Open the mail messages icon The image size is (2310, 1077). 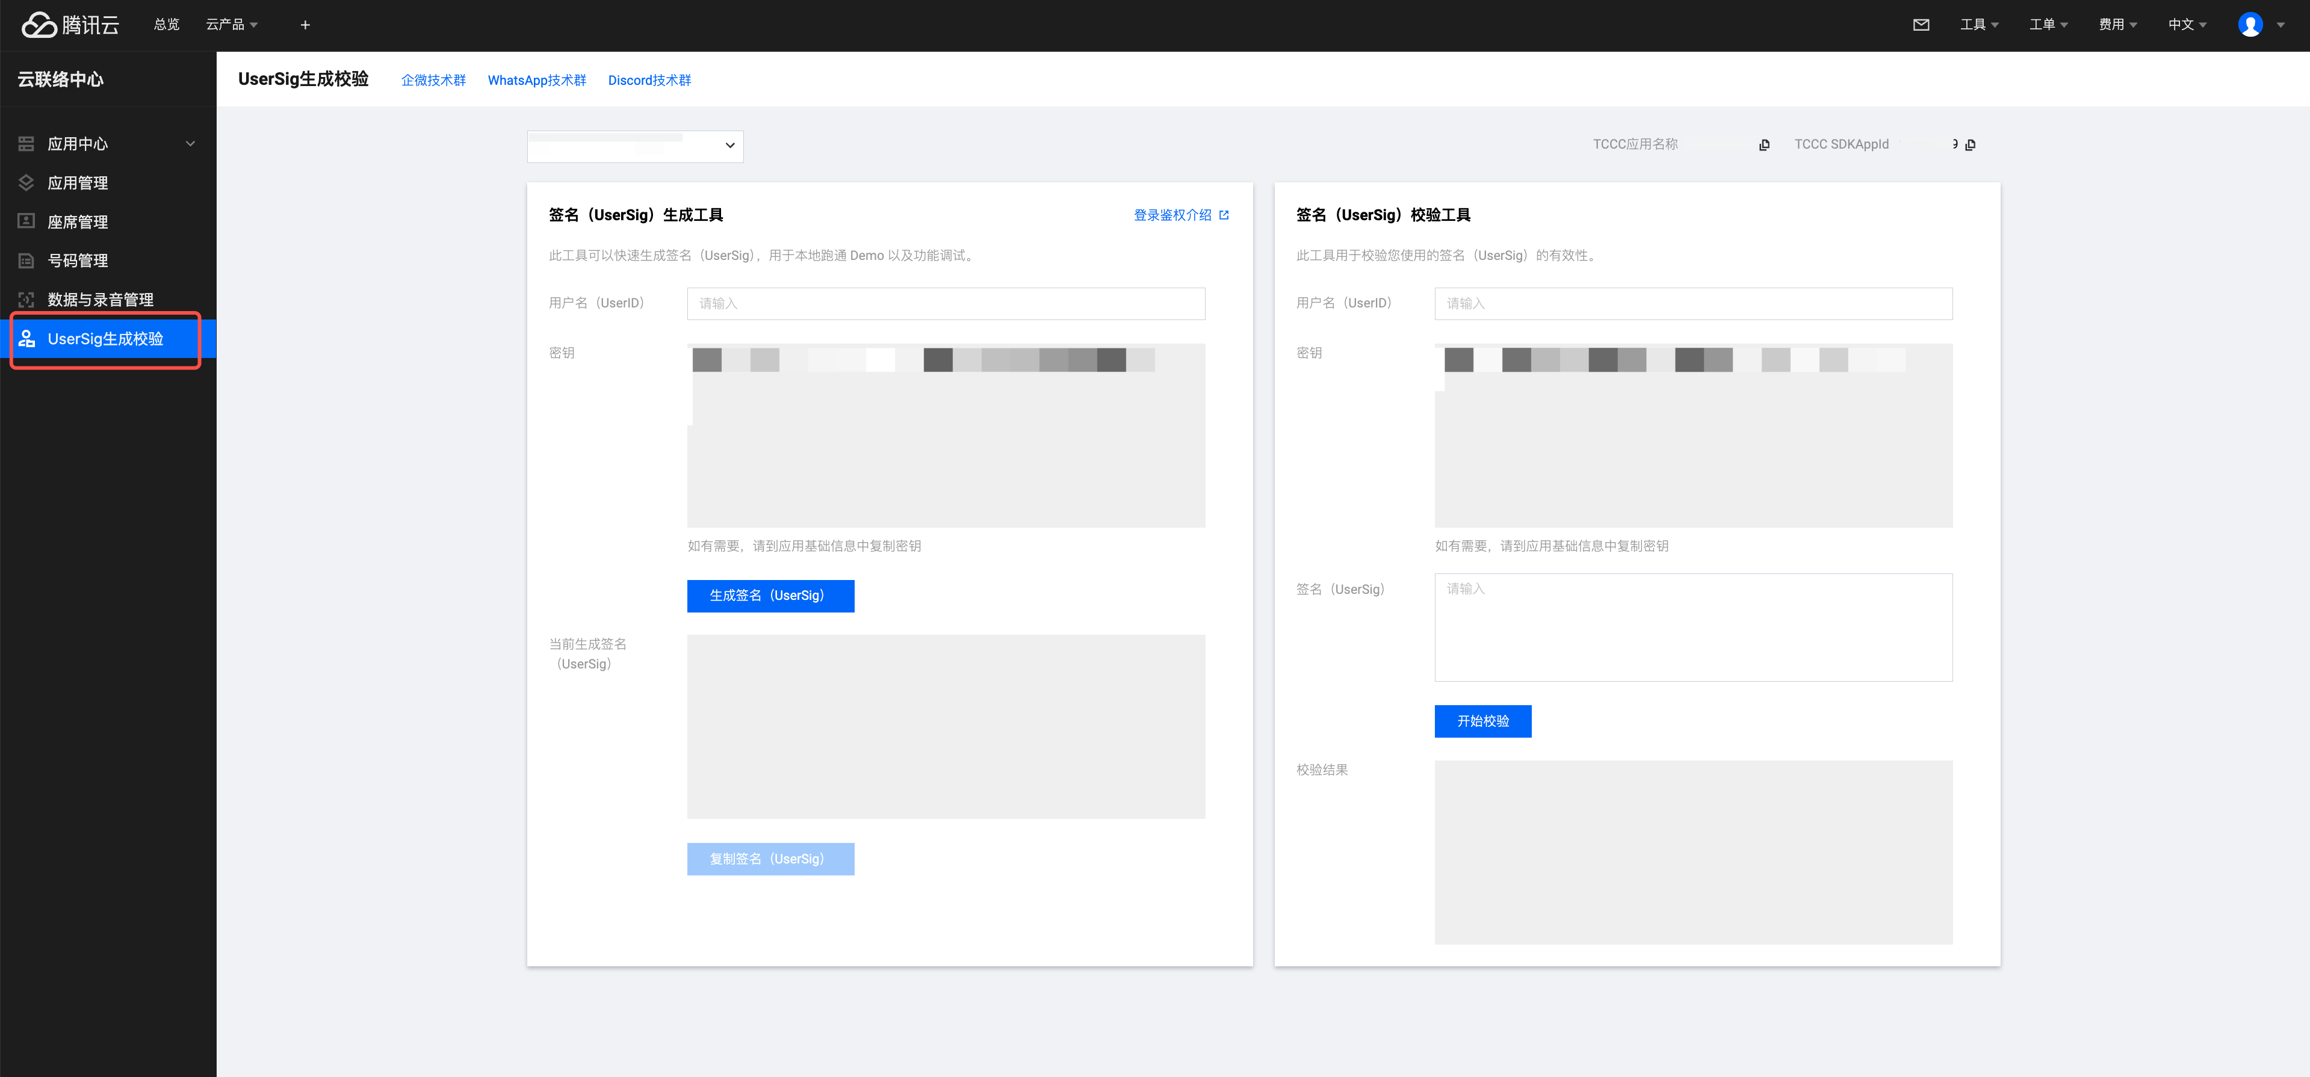pyautogui.click(x=1921, y=24)
